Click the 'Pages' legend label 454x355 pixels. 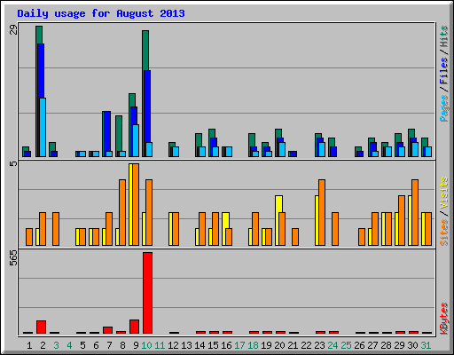(x=443, y=108)
